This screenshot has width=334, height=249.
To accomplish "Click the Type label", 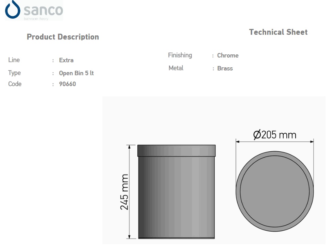I will pos(15,73).
